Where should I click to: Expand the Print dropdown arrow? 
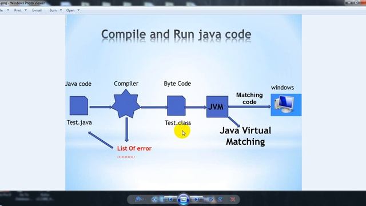[26, 10]
